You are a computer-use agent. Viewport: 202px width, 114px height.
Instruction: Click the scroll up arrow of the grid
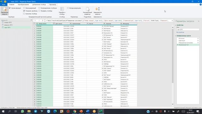pos(173,28)
